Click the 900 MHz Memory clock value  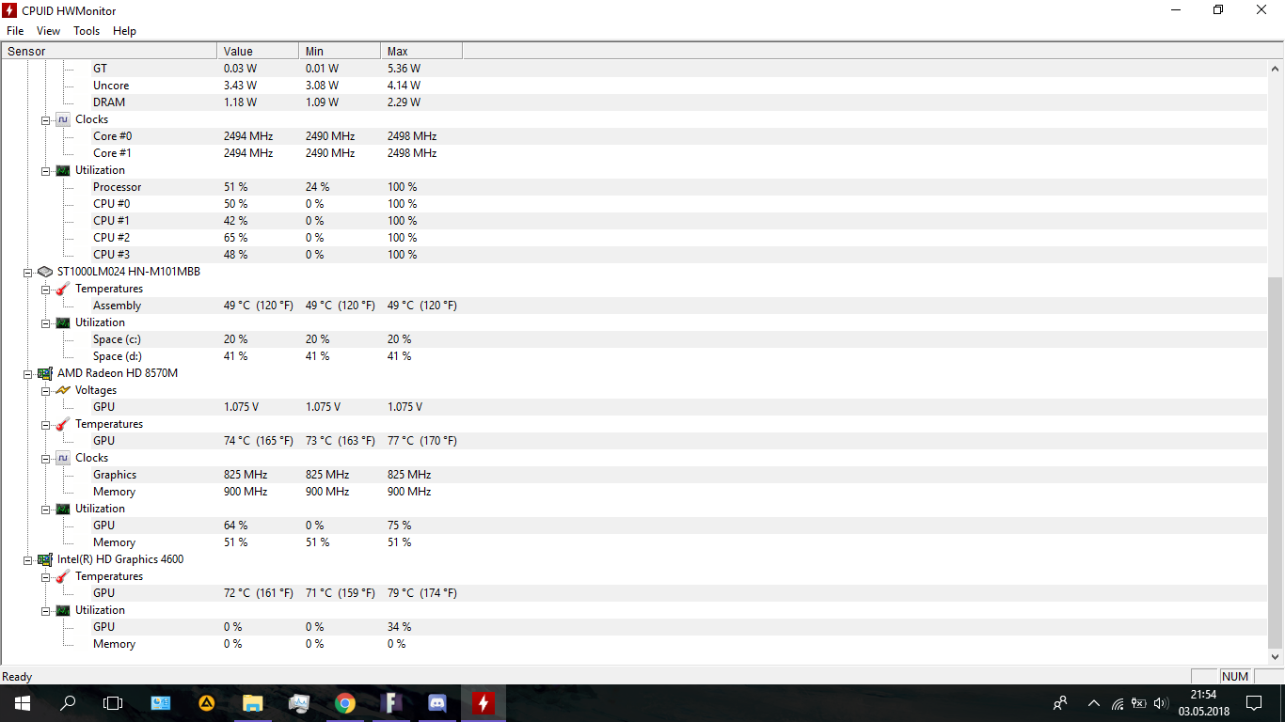(x=246, y=492)
